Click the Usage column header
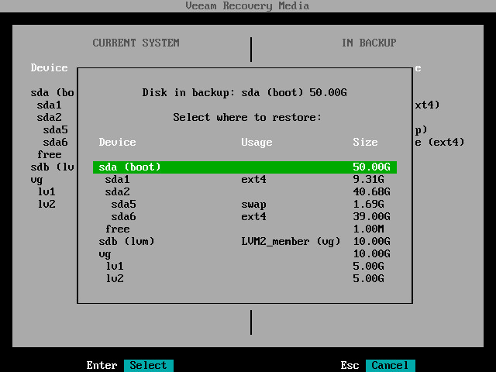 coord(257,143)
